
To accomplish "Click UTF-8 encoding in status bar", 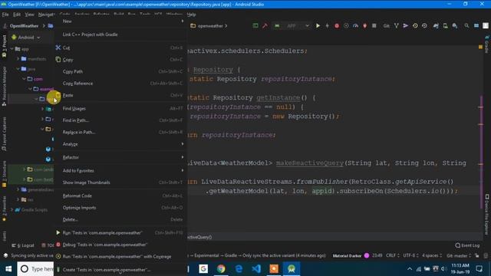I will pos(410,255).
